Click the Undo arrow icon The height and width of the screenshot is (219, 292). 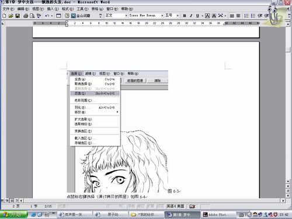point(47,16)
